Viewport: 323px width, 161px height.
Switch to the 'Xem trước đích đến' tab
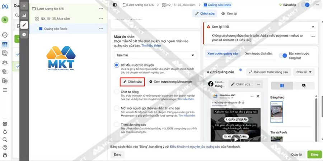pyautogui.click(x=258, y=54)
